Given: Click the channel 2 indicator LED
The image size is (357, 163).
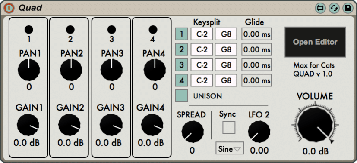Looking at the screenshot, I should tap(70, 30).
